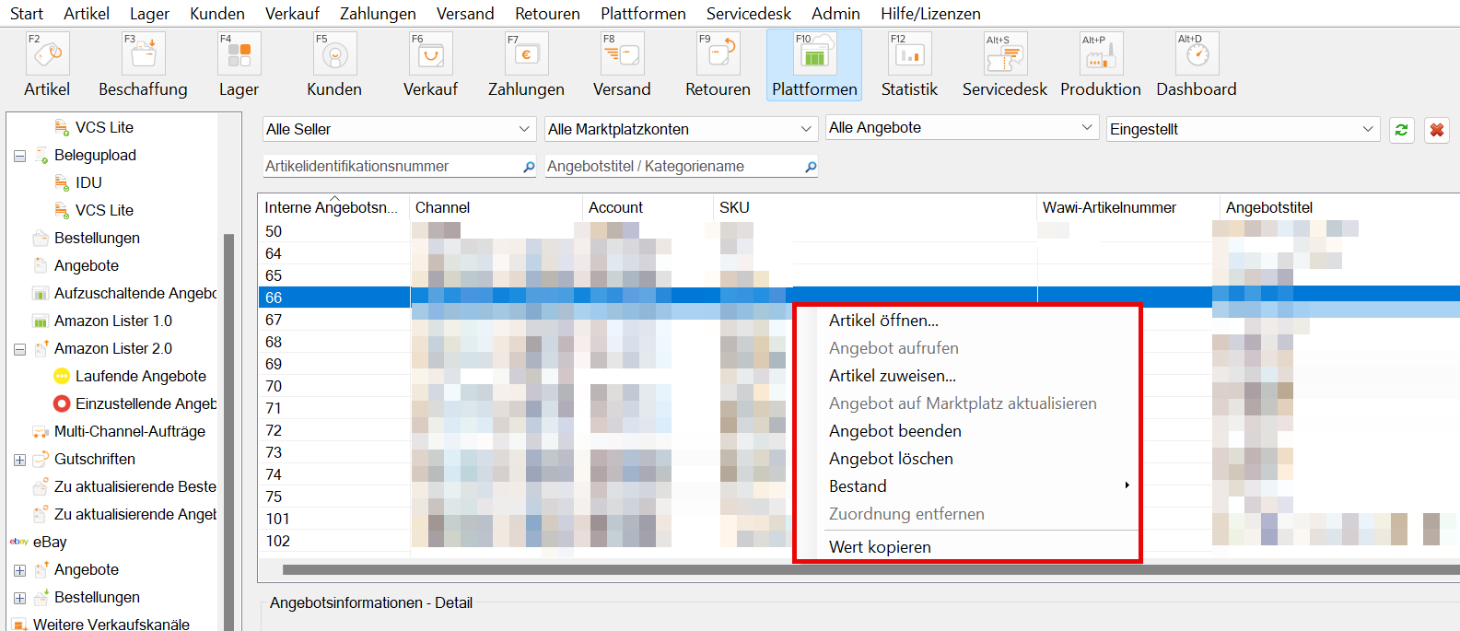Open the Servicedesk toolbar icon
The width and height of the screenshot is (1460, 631).
(1004, 55)
